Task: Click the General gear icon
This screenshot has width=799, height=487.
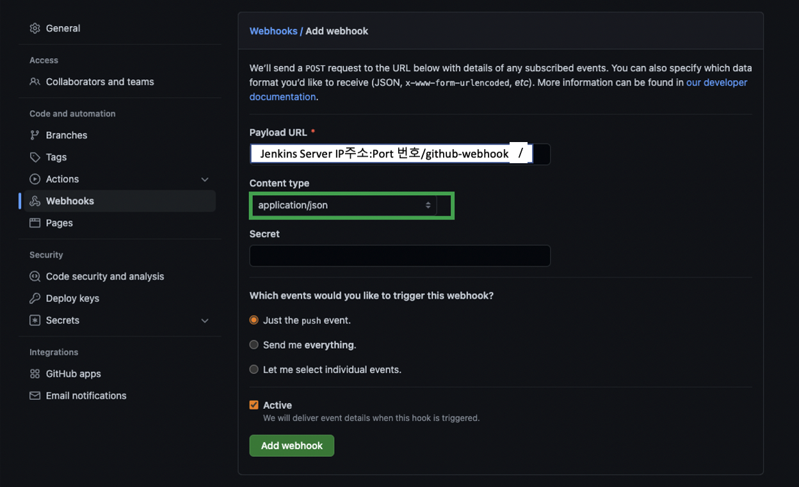Action: coord(35,28)
